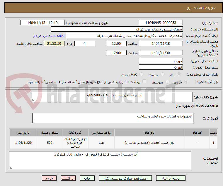Click the خروج exit button
Screen dimensions: 223x186
[x=49, y=178]
